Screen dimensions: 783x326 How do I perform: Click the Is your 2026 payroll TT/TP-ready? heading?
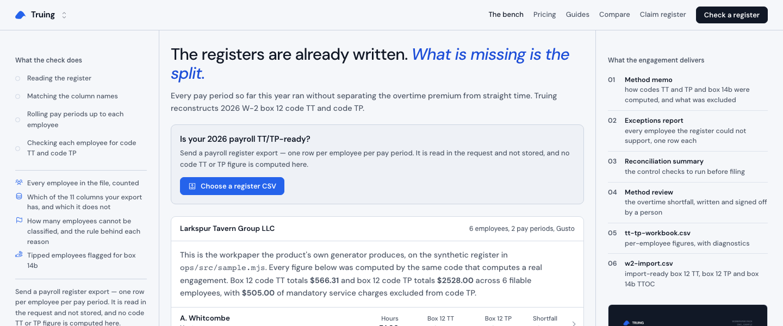[245, 139]
